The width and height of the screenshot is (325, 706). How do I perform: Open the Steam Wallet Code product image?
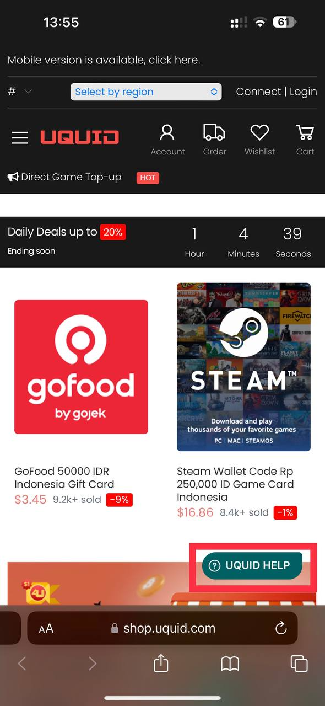tap(243, 367)
